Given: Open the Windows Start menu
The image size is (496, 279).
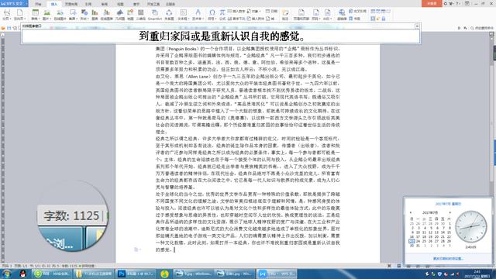Looking at the screenshot, I should (x=7, y=274).
